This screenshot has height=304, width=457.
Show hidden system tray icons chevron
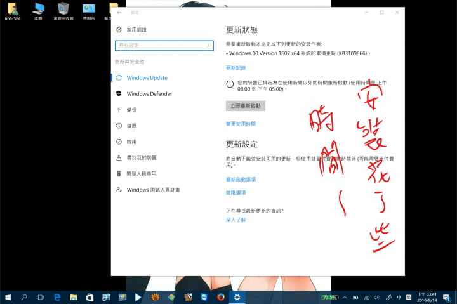(345, 298)
